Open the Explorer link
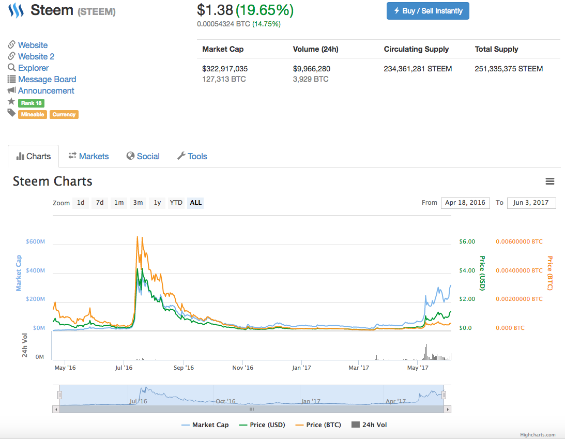The height and width of the screenshot is (439, 565). click(x=33, y=68)
